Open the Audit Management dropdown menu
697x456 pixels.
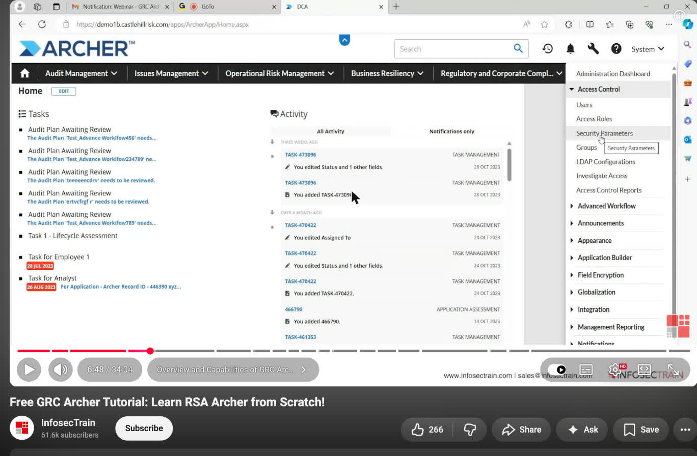pyautogui.click(x=81, y=73)
